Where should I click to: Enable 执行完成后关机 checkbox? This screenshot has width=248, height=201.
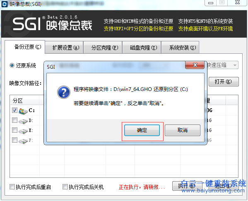[x=65, y=187]
